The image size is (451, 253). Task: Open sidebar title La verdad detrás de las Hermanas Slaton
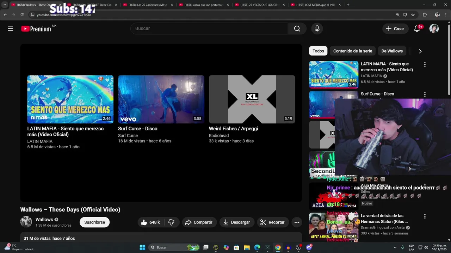[384, 219]
